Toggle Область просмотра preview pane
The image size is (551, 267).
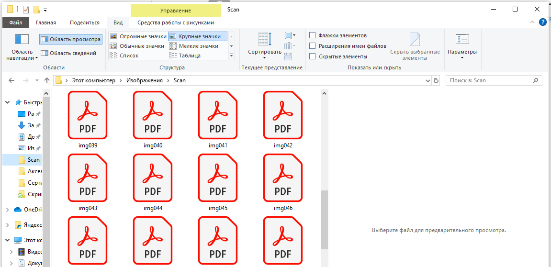[71, 39]
